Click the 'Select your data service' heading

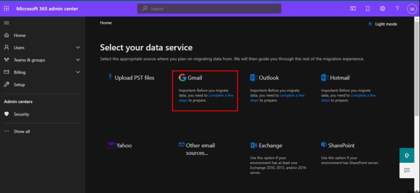point(146,48)
